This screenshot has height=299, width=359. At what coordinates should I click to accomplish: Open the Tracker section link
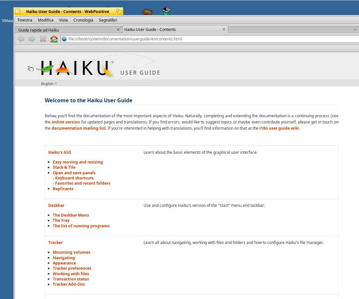tap(55, 243)
